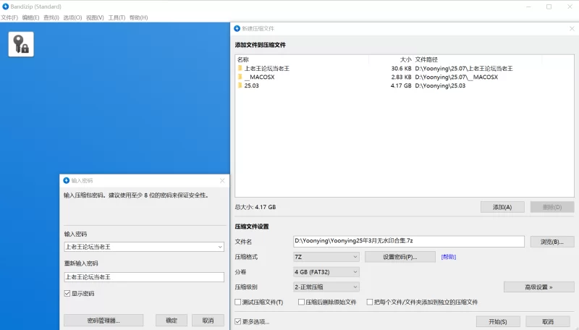
Task: Select the 25.03 row name
Action: 251,85
